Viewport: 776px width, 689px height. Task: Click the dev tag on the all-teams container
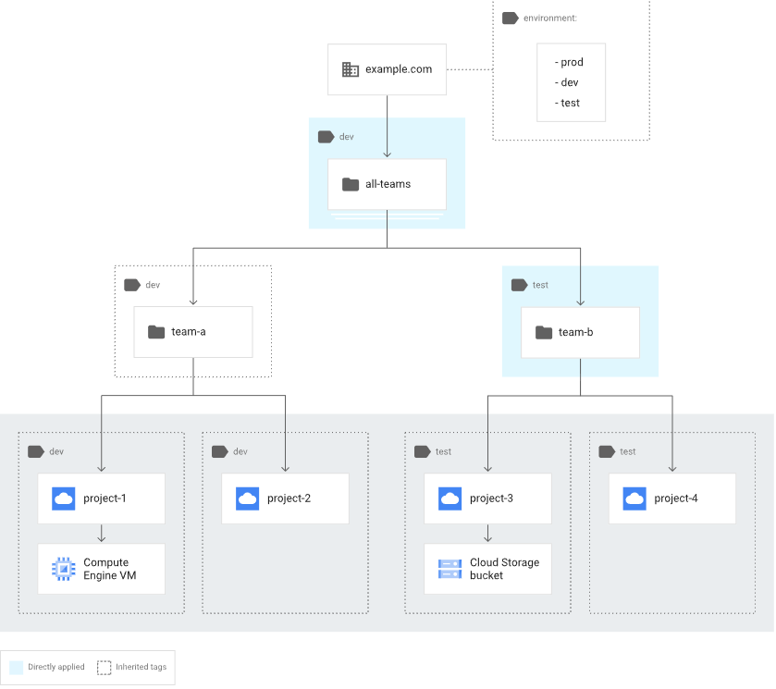pos(326,136)
